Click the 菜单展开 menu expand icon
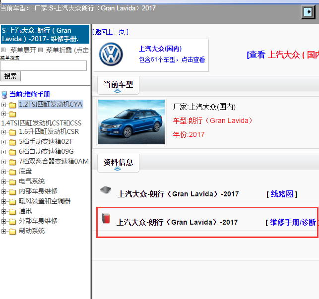Viewport: 319px width, 299px height. pyautogui.click(x=3, y=50)
